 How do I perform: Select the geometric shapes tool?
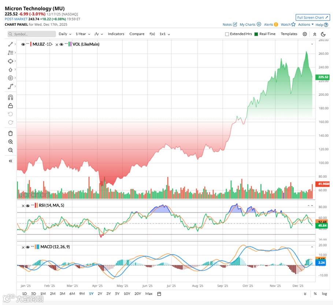click(x=10, y=61)
